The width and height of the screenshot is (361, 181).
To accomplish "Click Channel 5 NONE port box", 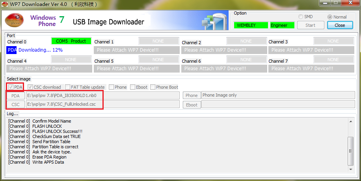I will coord(159,60).
